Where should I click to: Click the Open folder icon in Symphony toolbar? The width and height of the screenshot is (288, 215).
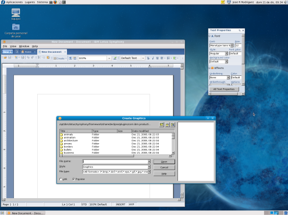[x=5, y=57]
